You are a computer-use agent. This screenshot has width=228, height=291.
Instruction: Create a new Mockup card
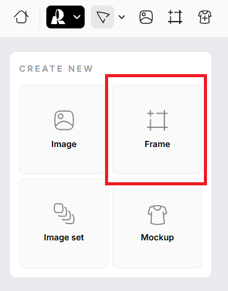(157, 223)
